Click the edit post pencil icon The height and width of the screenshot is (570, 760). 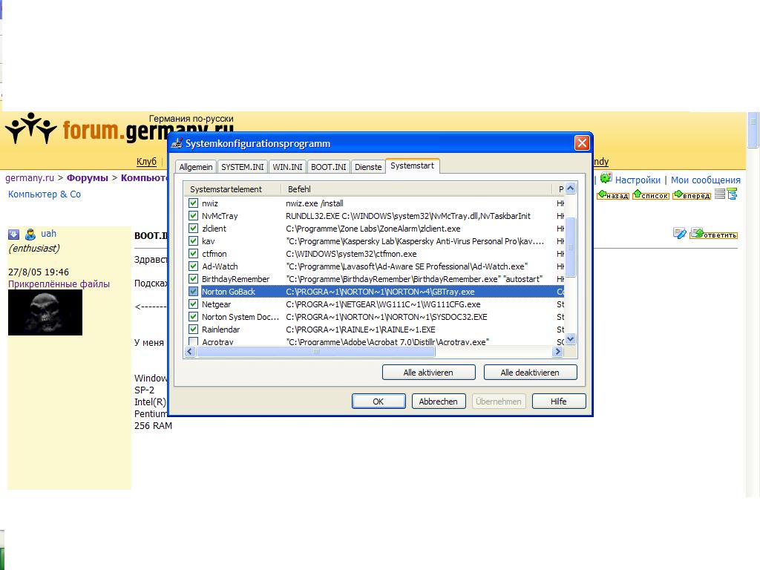pos(679,234)
